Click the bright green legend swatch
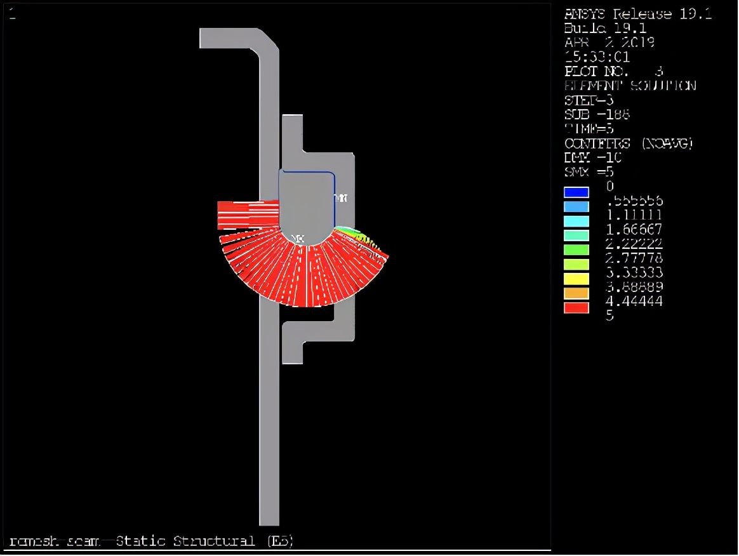739x556 pixels. coord(576,250)
